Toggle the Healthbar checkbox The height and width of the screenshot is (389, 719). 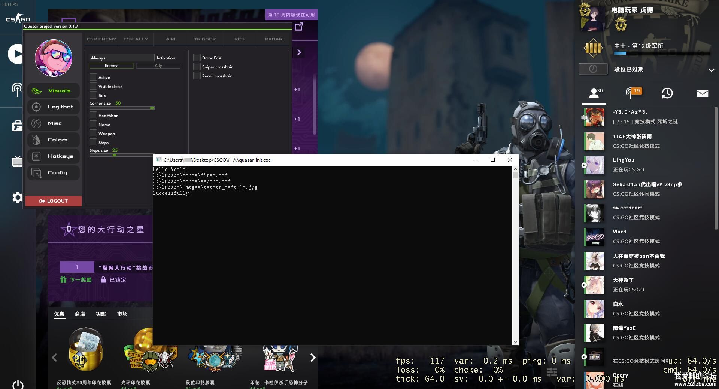pos(93,115)
